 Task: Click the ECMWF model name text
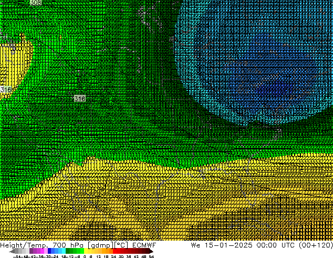pyautogui.click(x=144, y=245)
